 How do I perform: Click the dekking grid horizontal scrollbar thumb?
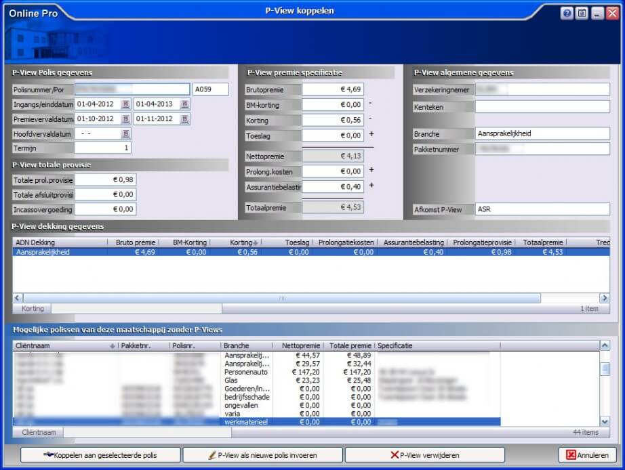click(282, 298)
